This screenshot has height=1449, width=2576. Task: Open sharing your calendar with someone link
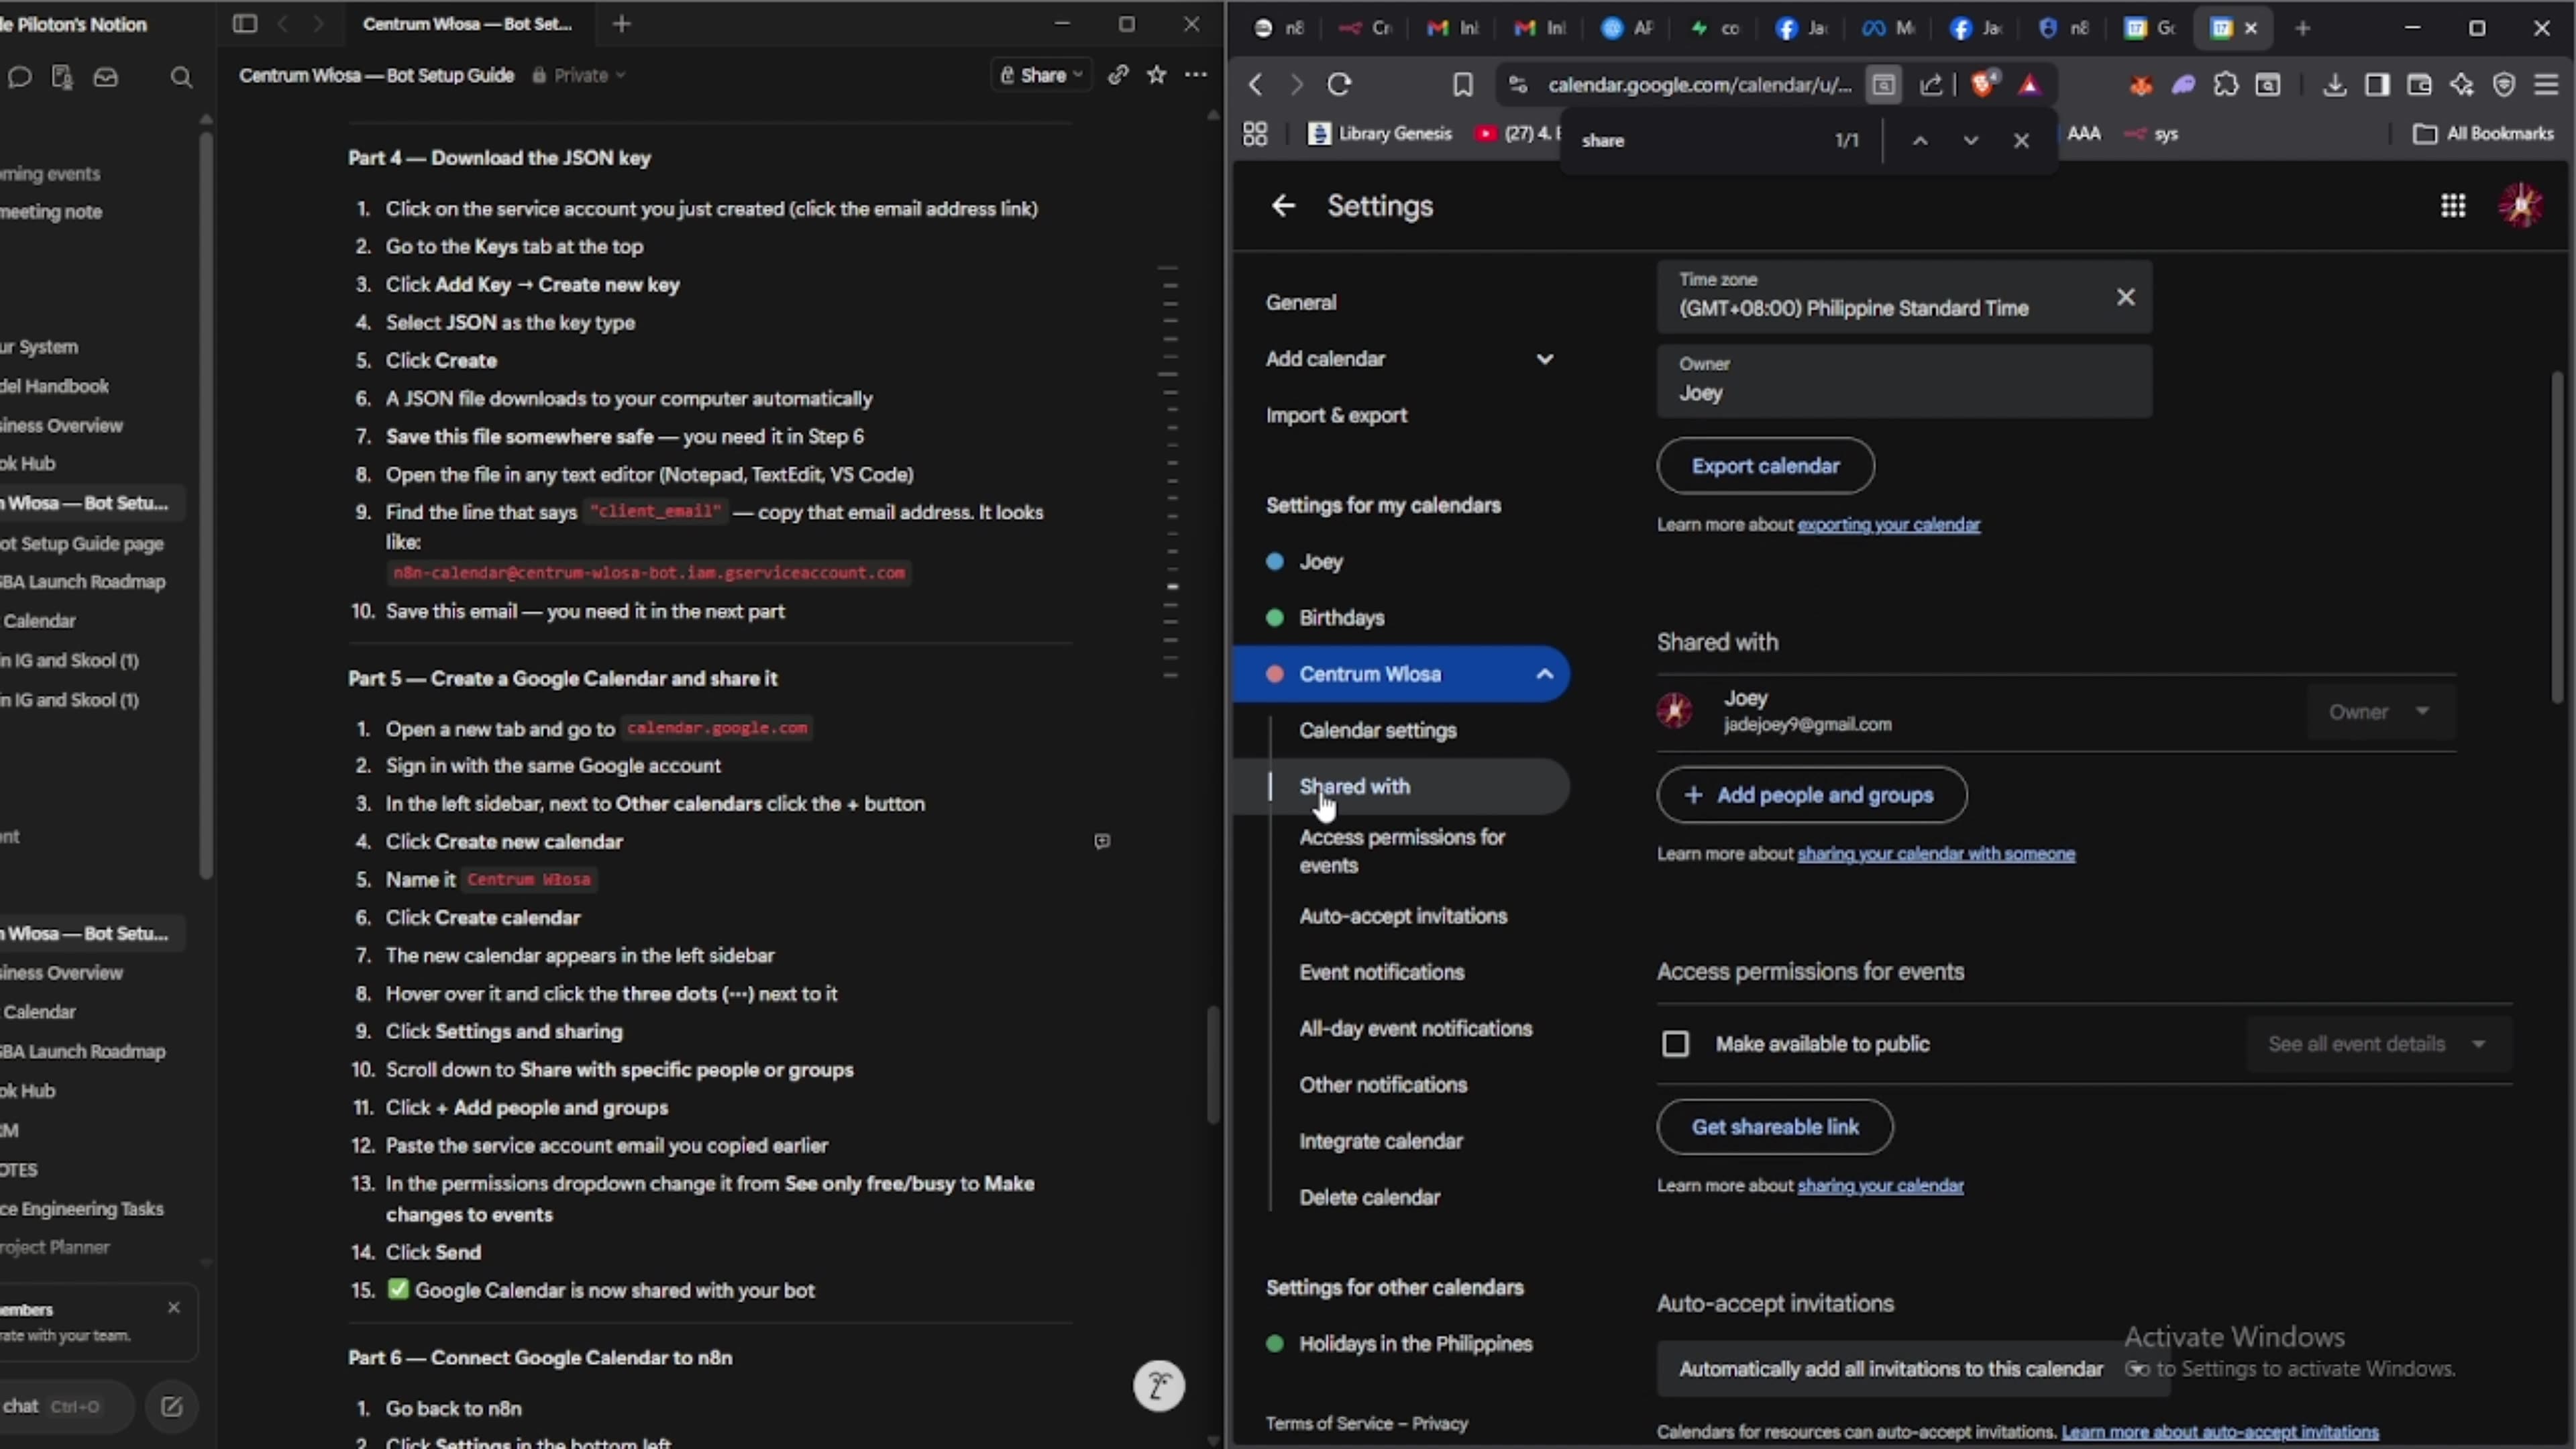[1936, 854]
